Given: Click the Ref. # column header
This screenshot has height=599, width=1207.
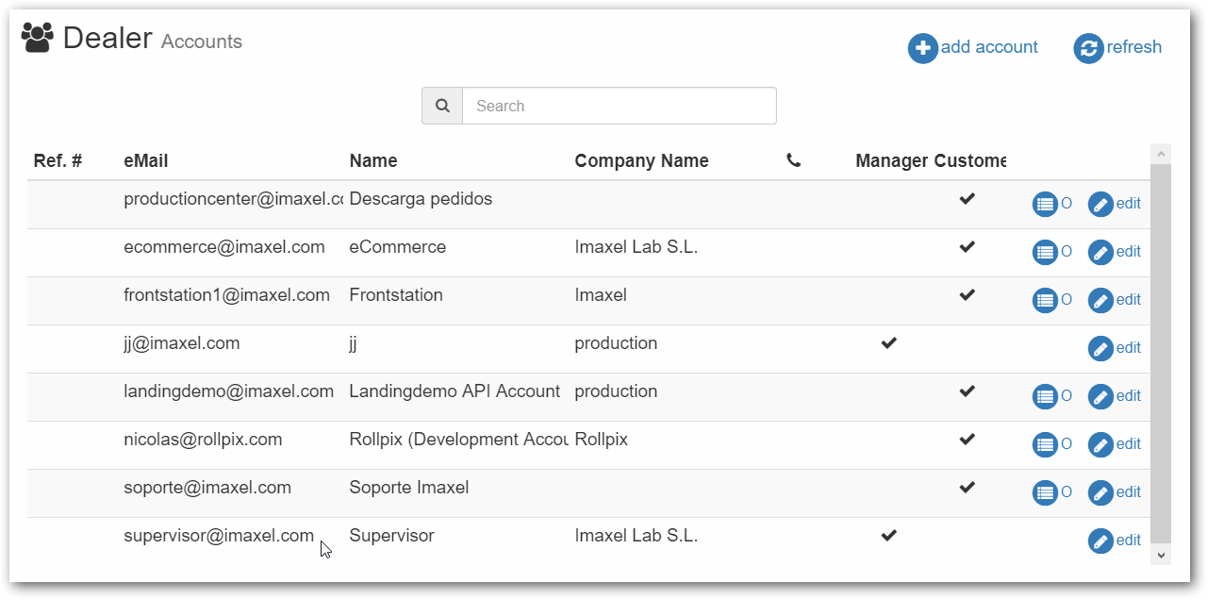Looking at the screenshot, I should click(58, 160).
